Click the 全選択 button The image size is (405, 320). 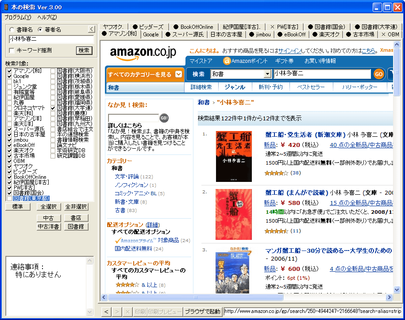pyautogui.click(x=49, y=207)
